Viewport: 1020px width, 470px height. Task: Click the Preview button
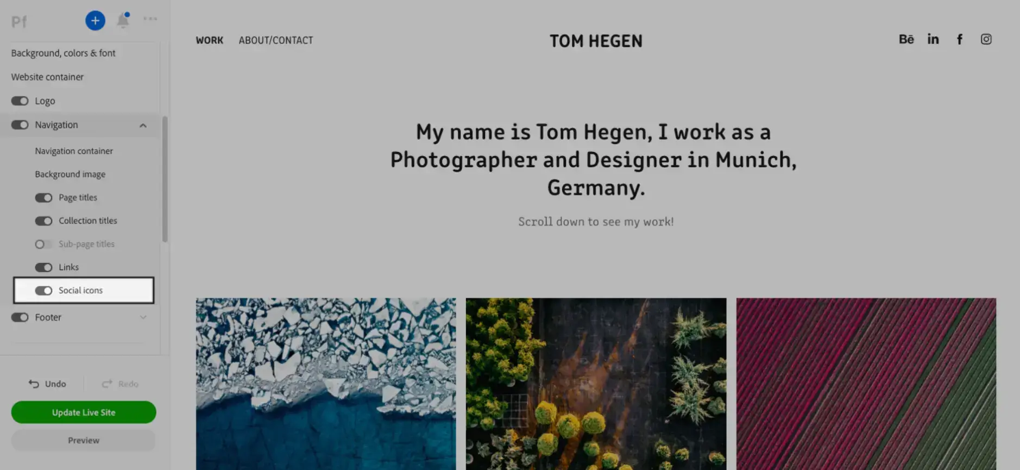(84, 441)
